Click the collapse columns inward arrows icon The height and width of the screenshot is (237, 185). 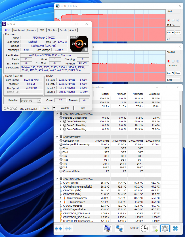coord(68,228)
